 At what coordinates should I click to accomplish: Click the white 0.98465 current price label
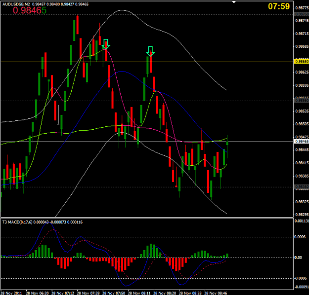[x=301, y=142]
